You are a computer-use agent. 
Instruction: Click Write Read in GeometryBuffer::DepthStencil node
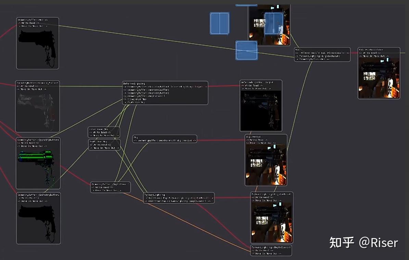click(102, 187)
